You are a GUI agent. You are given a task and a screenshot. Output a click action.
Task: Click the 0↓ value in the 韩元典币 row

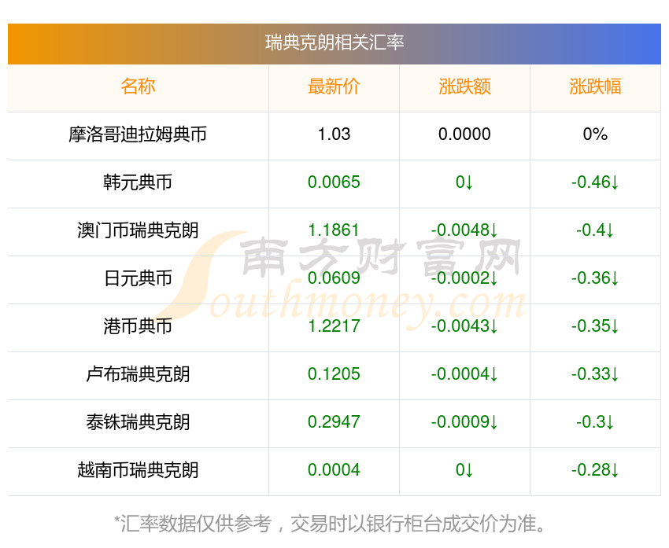click(x=464, y=182)
